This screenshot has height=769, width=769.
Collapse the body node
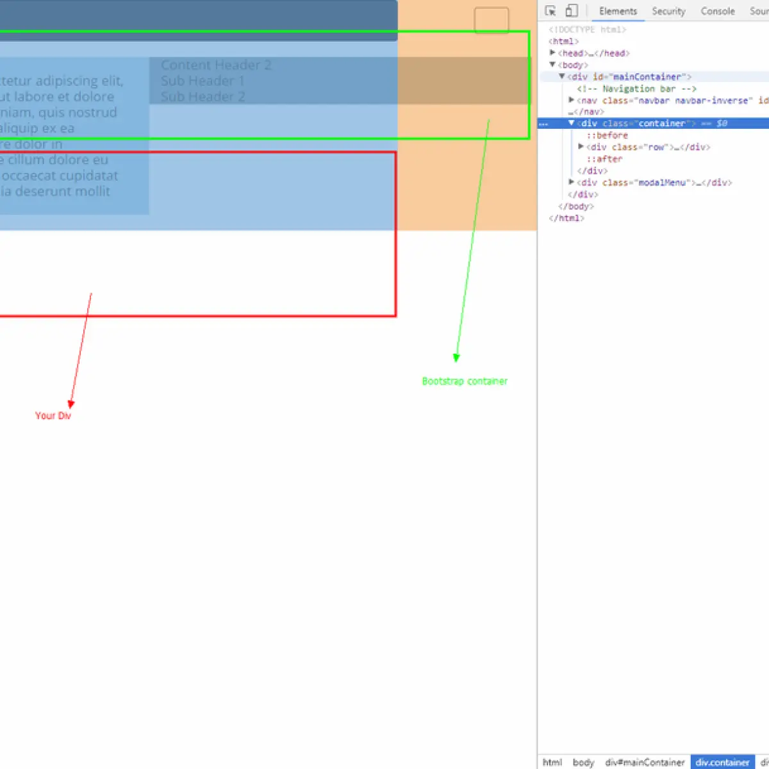point(552,65)
